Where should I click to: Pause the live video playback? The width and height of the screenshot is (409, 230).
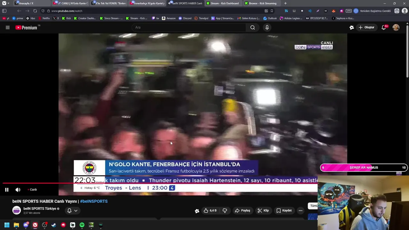pyautogui.click(x=7, y=190)
